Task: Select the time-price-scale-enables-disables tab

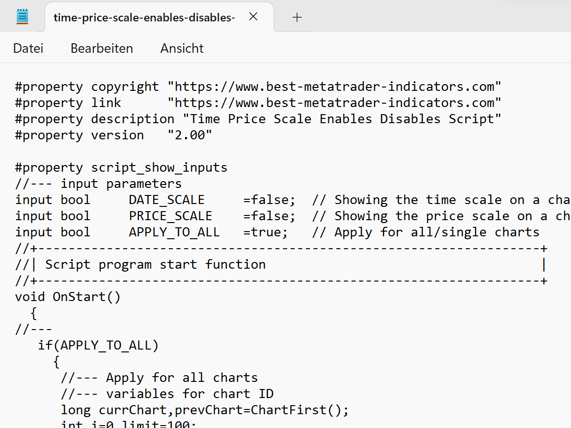Action: [x=144, y=18]
